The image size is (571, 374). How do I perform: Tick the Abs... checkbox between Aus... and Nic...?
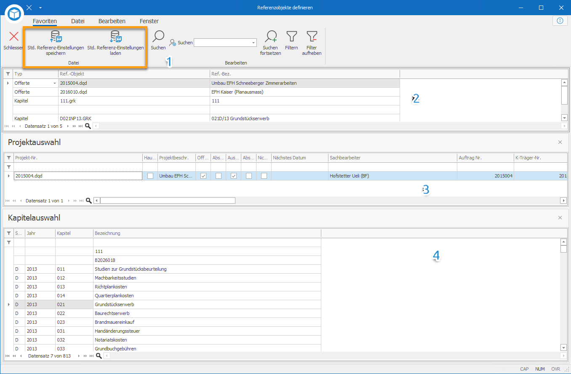pyautogui.click(x=249, y=176)
